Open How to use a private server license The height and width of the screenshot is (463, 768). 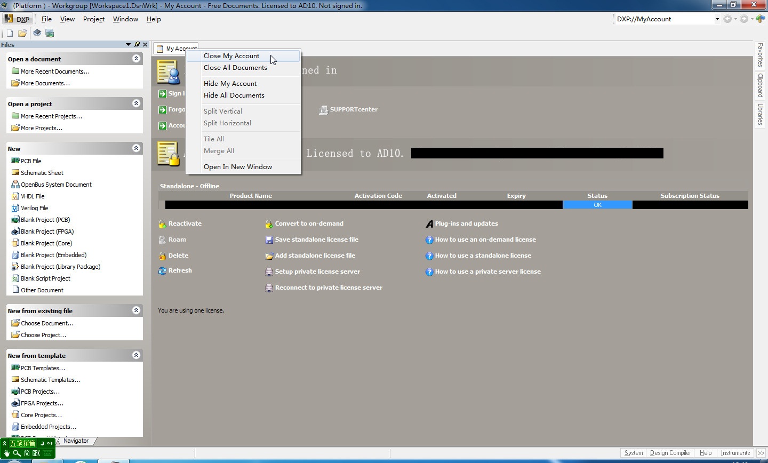coord(488,272)
